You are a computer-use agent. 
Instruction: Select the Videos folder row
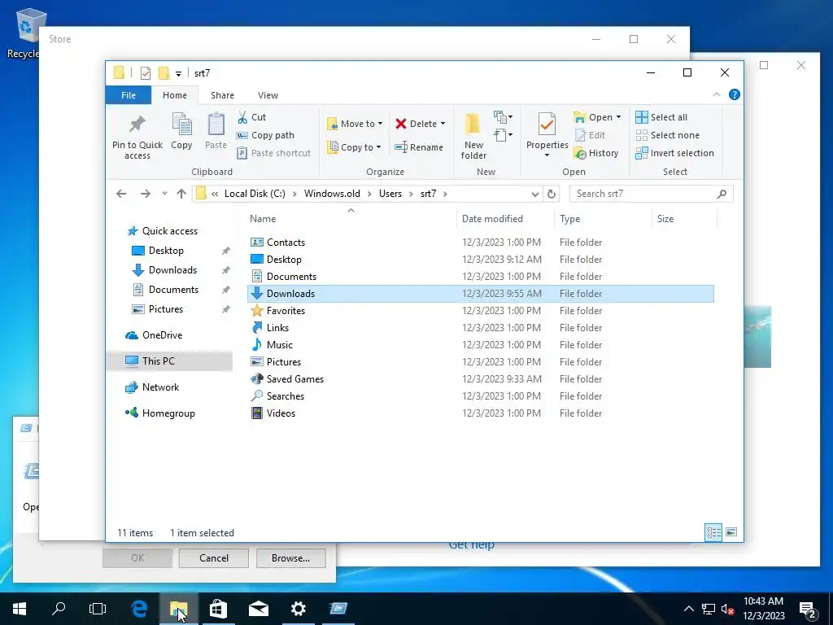click(x=480, y=413)
